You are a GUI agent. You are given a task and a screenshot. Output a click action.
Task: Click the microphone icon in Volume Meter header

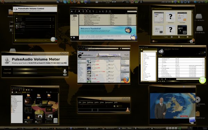pos(7,60)
